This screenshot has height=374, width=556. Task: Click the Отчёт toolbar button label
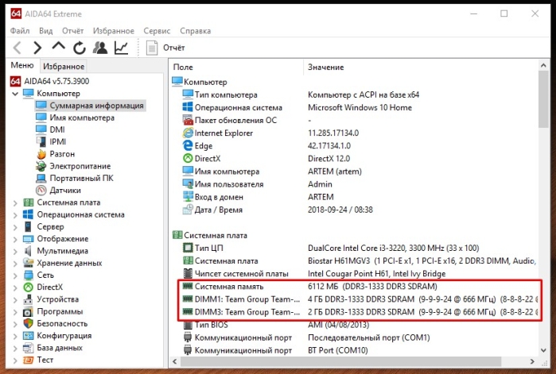[x=173, y=48]
